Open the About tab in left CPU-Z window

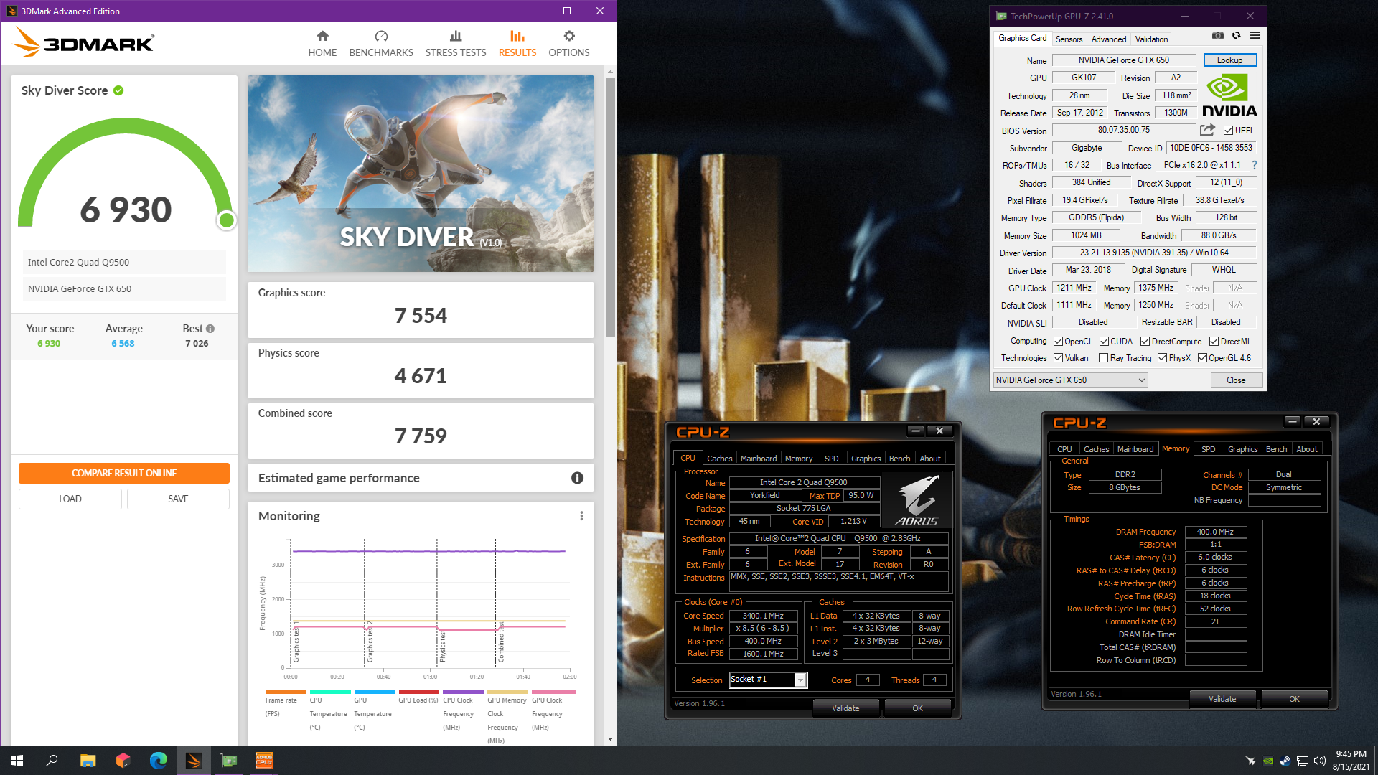(x=930, y=459)
